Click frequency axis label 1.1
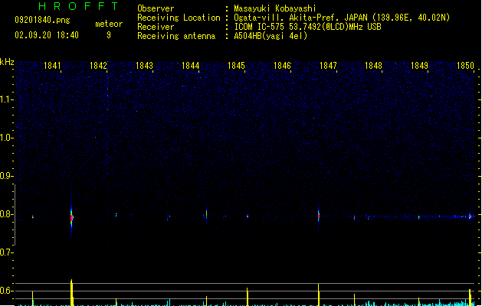Viewport: 482px width, 306px height. point(6,99)
